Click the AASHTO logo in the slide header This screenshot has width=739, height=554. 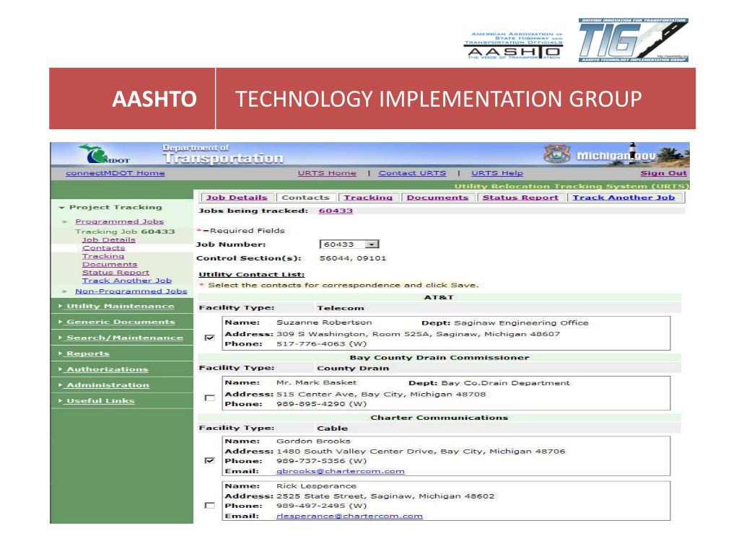coord(513,45)
